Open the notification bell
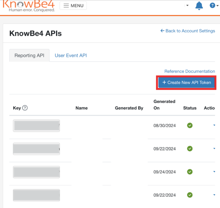Viewport: 220px width, 208px height. point(199,5)
